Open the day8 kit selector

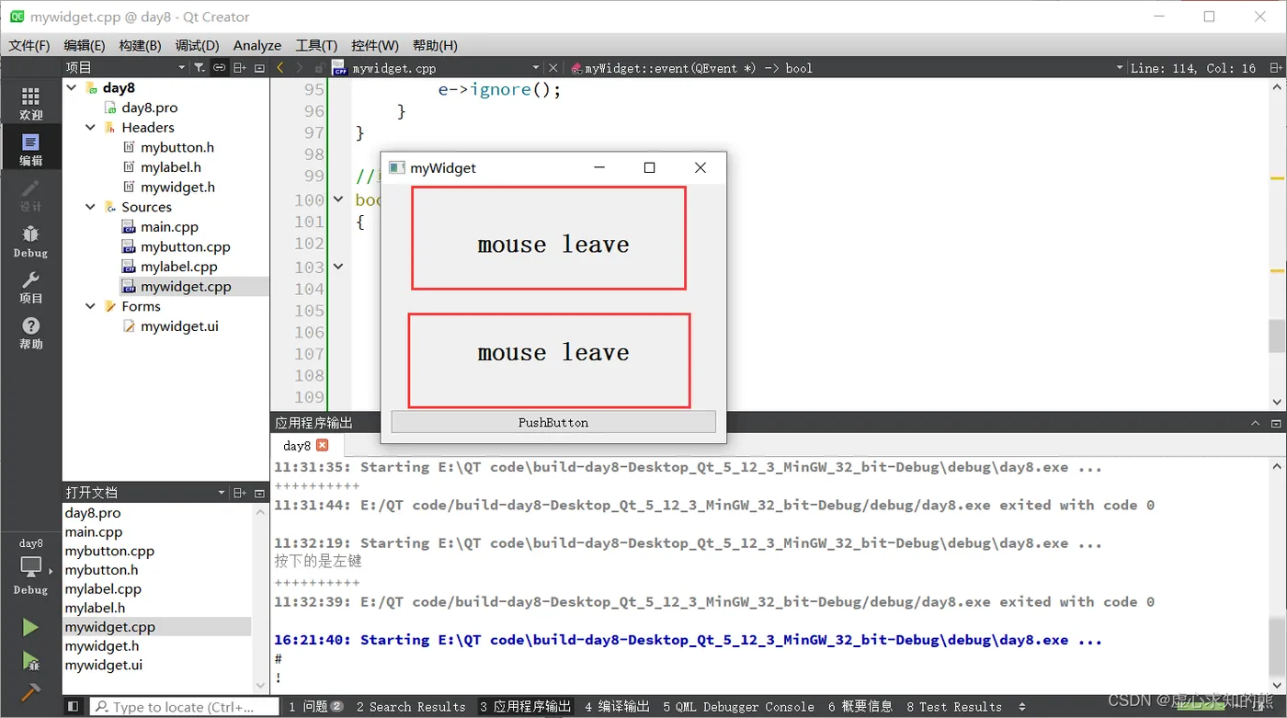30,567
